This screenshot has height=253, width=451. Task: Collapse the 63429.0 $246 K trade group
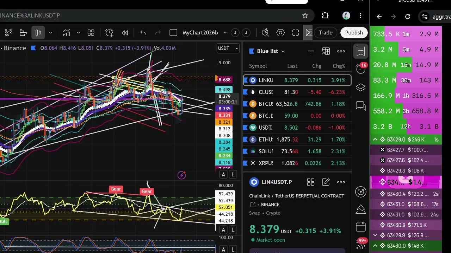pos(375,140)
